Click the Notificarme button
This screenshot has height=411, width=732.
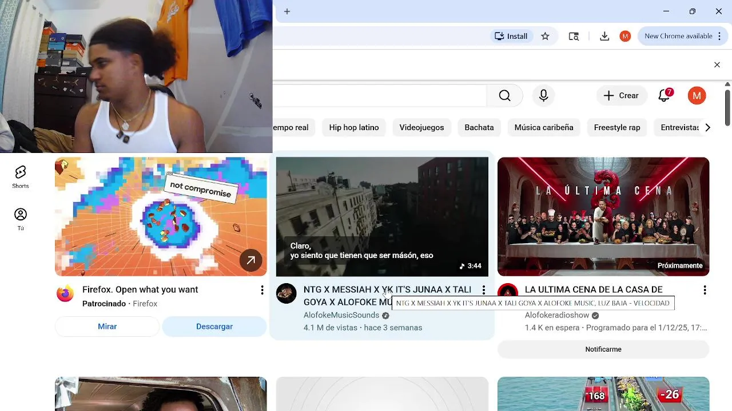click(x=603, y=349)
